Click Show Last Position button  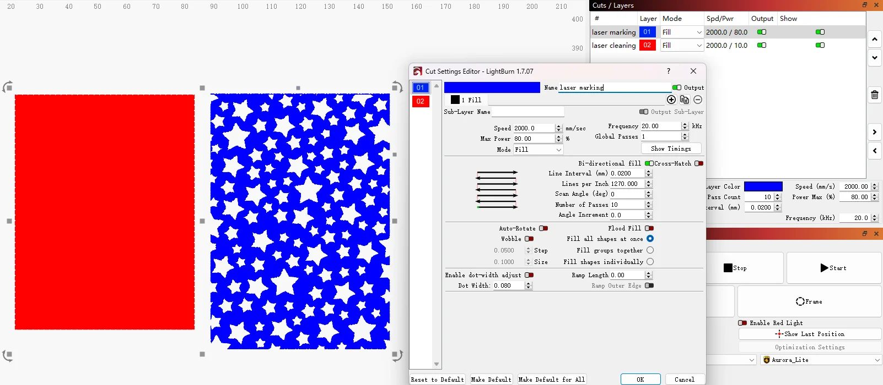(x=810, y=334)
